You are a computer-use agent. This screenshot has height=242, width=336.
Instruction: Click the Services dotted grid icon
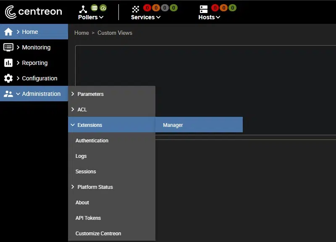(x=135, y=9)
